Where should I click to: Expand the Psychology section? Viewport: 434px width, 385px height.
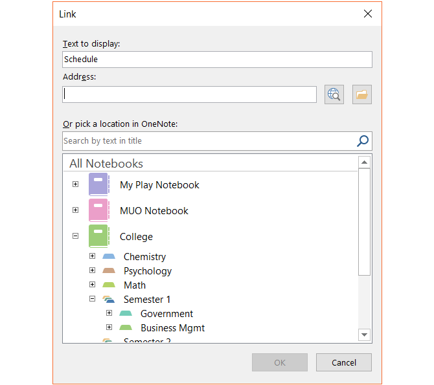(92, 270)
